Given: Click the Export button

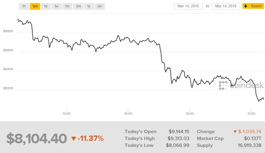Looking at the screenshot, I should (x=253, y=6).
